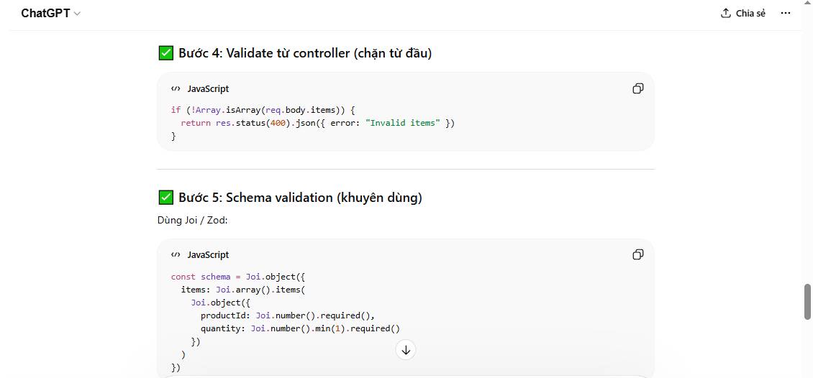
Task: Click green checkmark beside Bước 5 heading
Action: point(166,197)
